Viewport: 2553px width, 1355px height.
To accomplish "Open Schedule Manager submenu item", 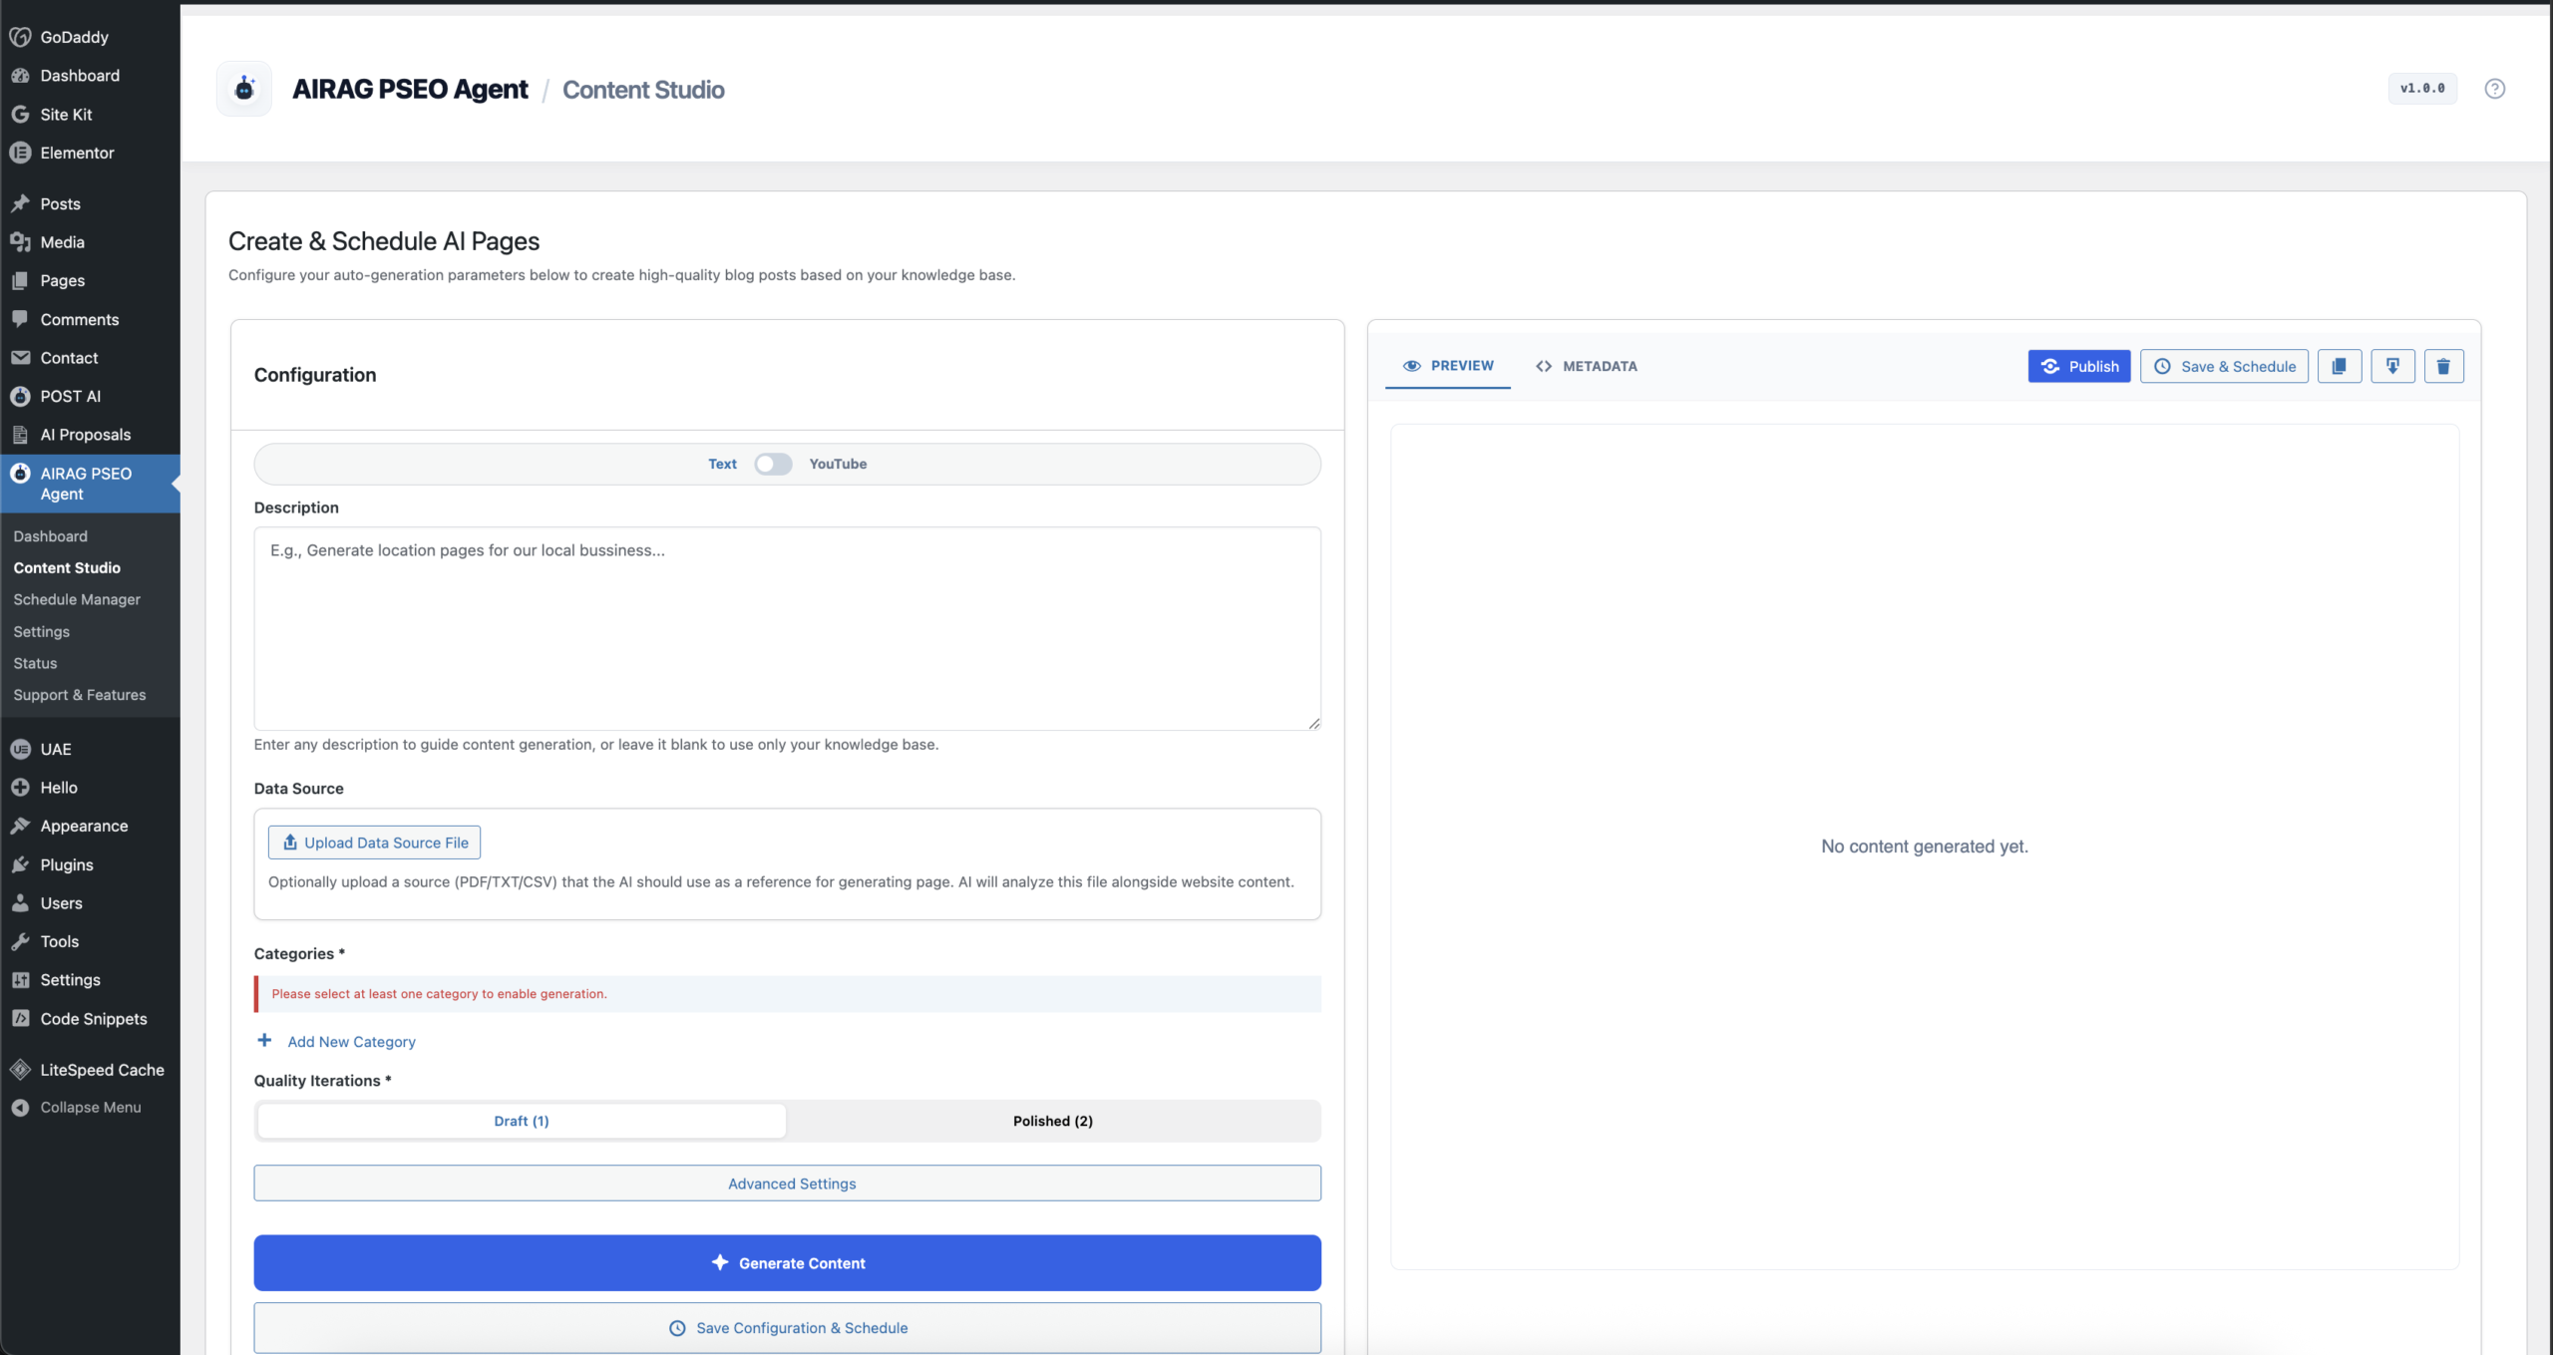I will (77, 599).
